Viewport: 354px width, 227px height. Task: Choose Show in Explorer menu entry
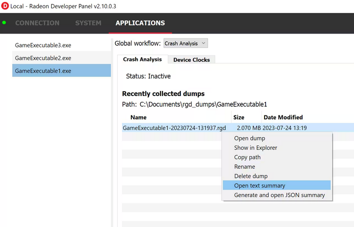pyautogui.click(x=255, y=148)
